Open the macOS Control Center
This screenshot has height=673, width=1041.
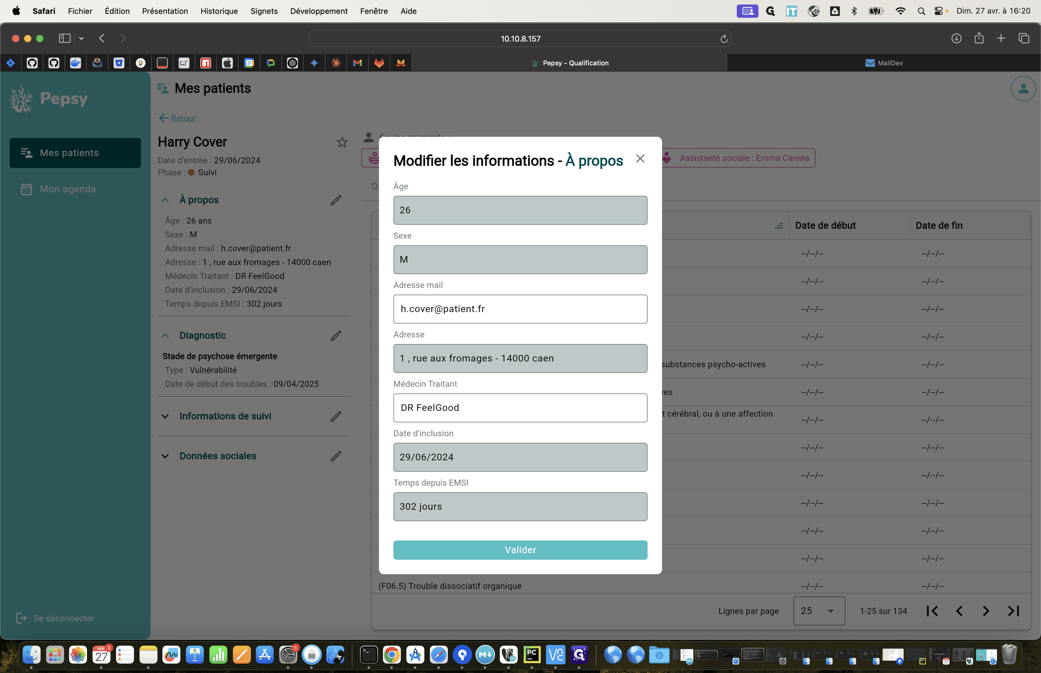938,11
